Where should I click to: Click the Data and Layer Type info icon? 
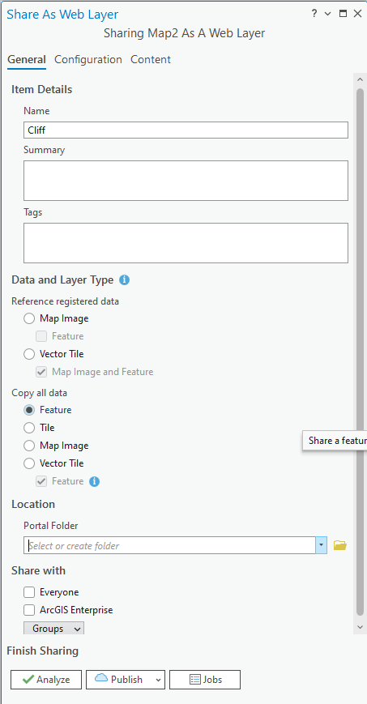[125, 280]
